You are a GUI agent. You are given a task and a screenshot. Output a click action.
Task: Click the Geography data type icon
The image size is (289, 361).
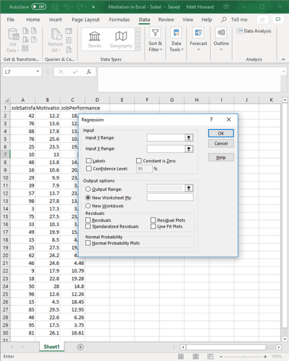pos(121,36)
